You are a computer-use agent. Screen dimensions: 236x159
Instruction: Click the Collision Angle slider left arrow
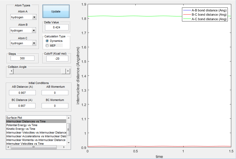pos(11,71)
